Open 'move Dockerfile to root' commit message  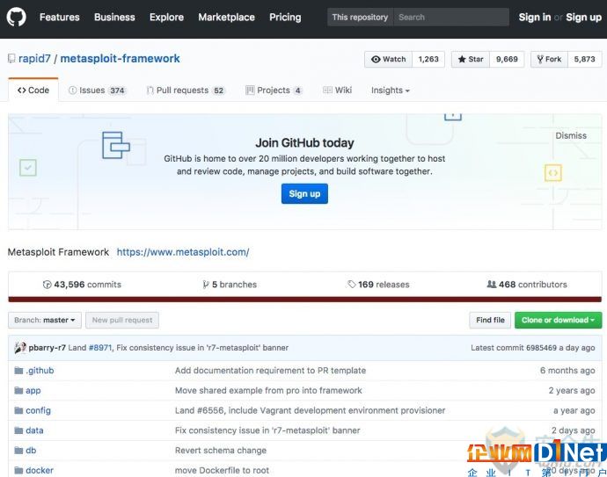tap(222, 471)
